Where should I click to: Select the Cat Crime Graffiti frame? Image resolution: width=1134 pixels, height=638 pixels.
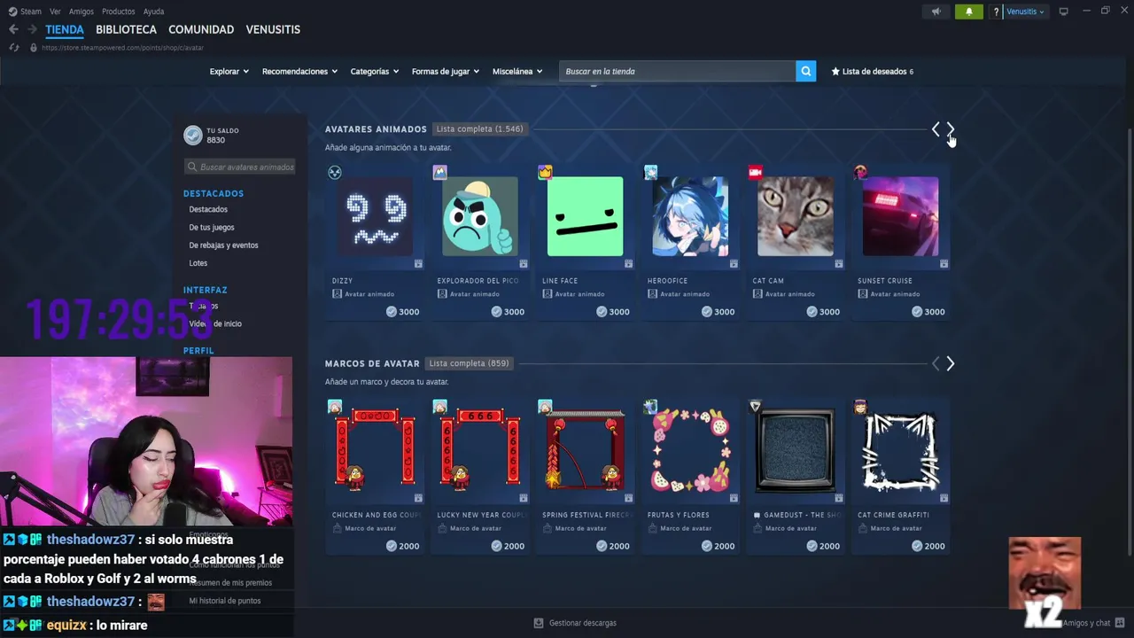(900, 450)
